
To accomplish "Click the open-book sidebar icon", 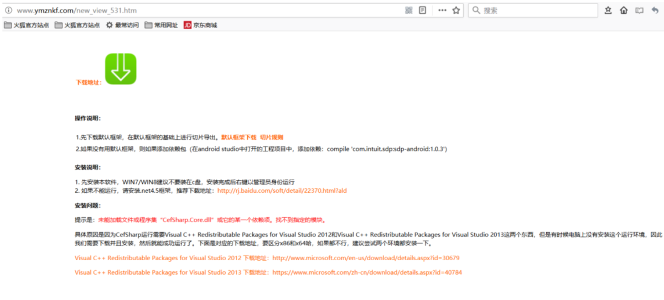I will (x=639, y=10).
